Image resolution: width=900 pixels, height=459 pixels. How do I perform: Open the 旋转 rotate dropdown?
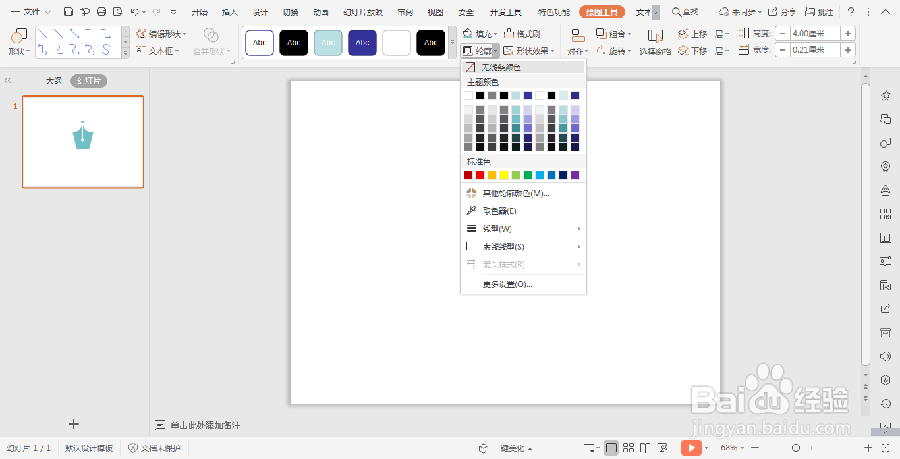coord(613,51)
